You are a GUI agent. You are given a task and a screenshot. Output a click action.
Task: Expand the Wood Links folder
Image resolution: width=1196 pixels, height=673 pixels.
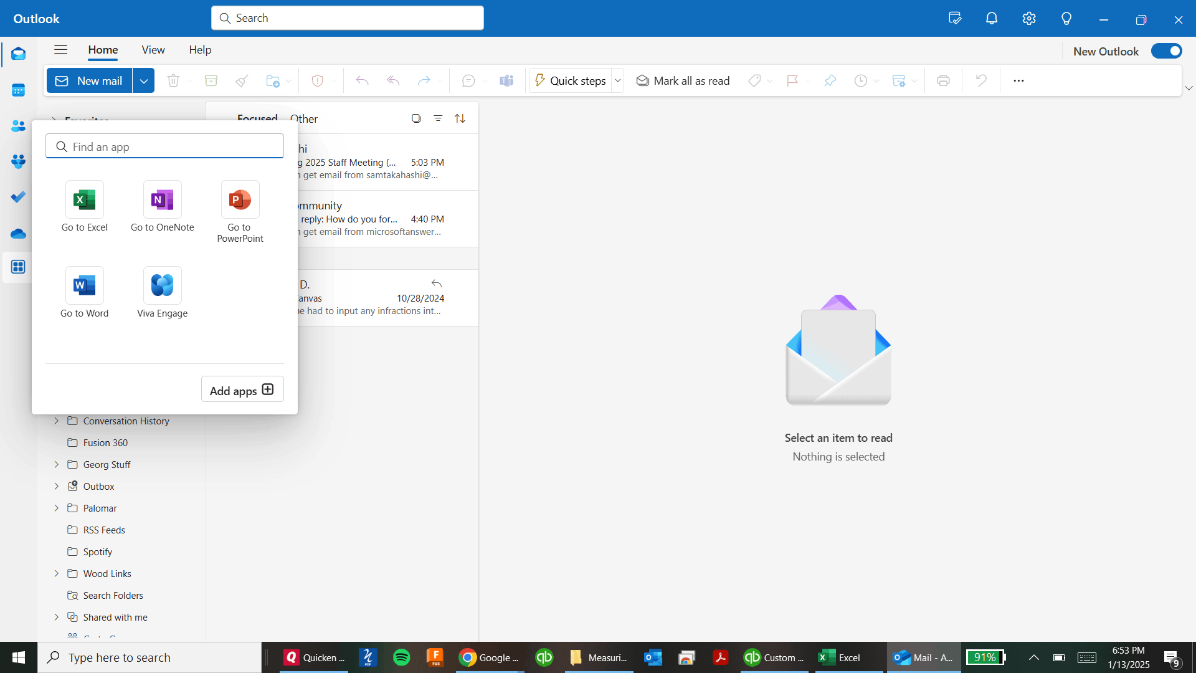coord(57,574)
